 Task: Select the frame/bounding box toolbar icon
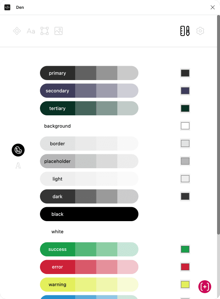click(x=44, y=31)
